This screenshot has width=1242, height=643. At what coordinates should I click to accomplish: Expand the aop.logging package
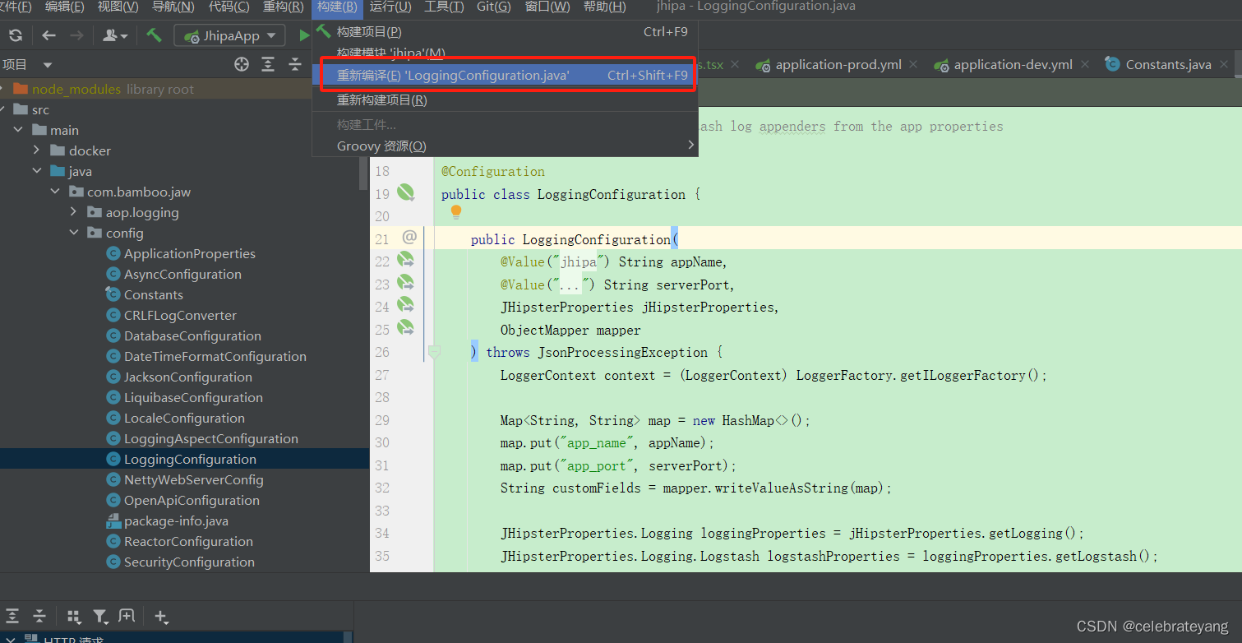[73, 212]
